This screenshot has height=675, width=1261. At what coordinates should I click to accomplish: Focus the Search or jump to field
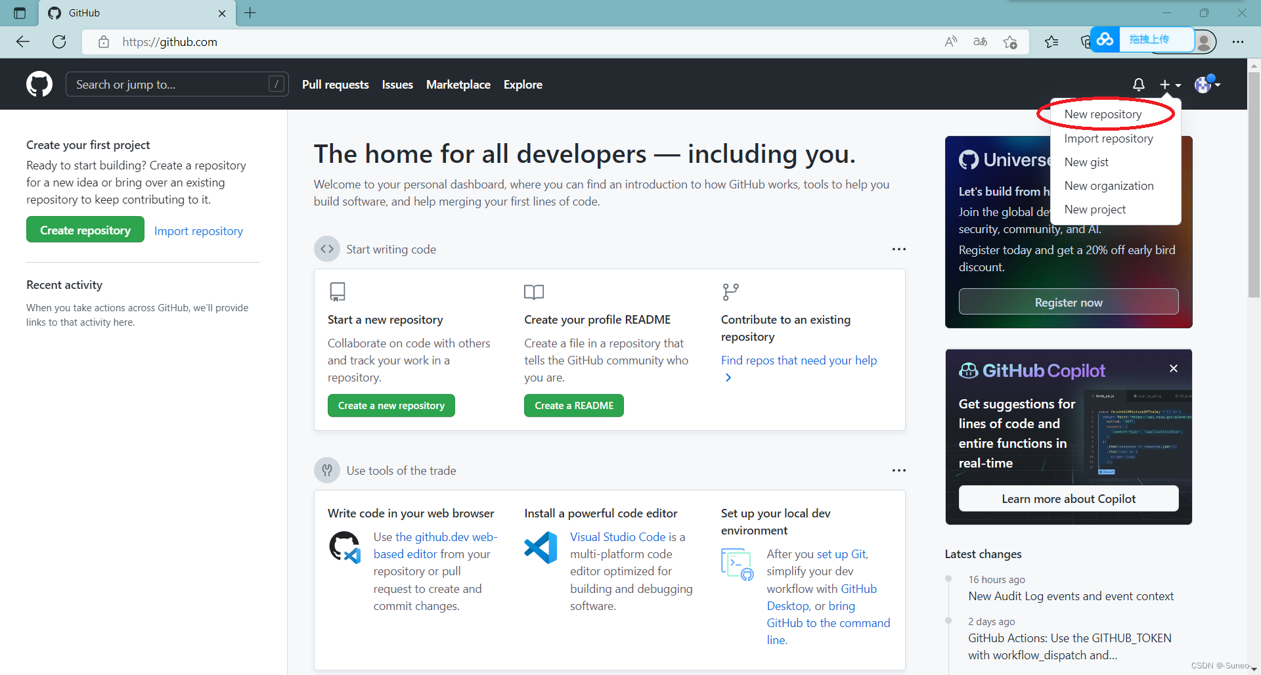point(177,84)
